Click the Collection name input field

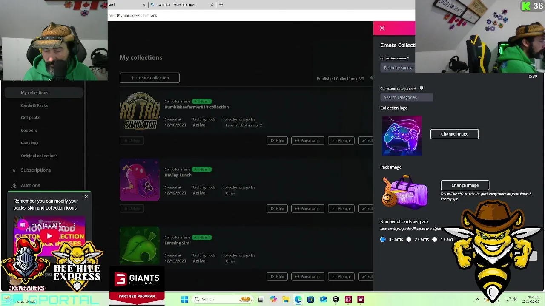coord(398,68)
